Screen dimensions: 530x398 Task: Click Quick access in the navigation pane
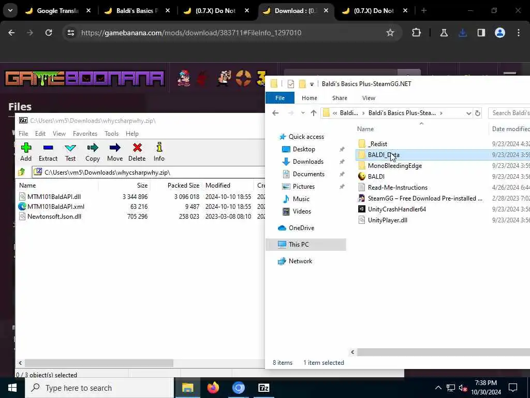pyautogui.click(x=306, y=137)
